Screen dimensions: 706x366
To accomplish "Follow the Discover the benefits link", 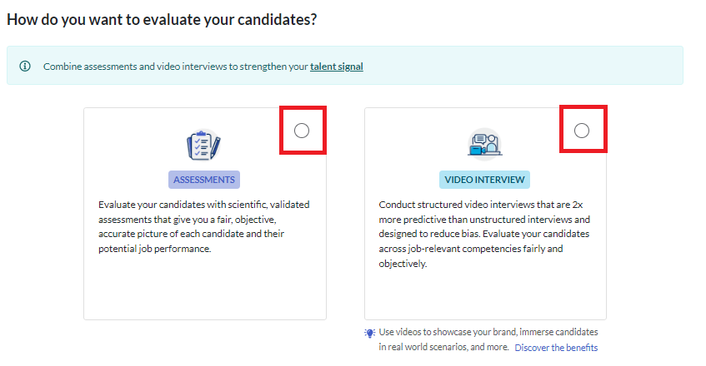I will pyautogui.click(x=556, y=347).
